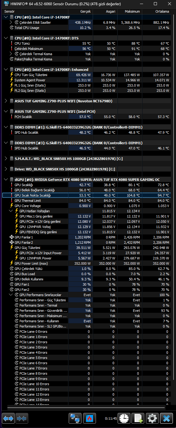The height and width of the screenshot is (428, 176).
Task: Click the Sensör column header
Action: [35, 11]
